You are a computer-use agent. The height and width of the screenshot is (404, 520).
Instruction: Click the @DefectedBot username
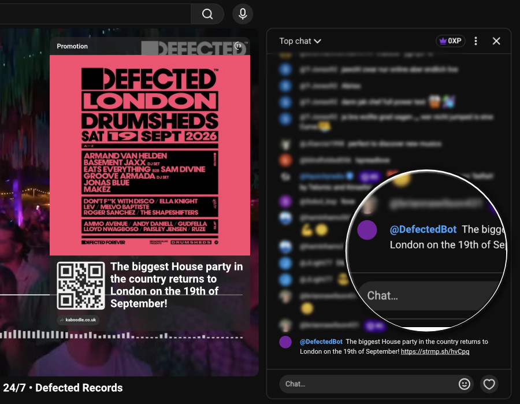[321, 342]
